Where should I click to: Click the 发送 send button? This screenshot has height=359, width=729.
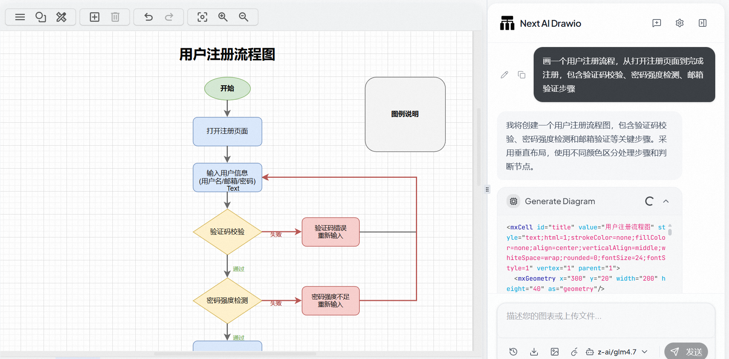[x=686, y=351]
